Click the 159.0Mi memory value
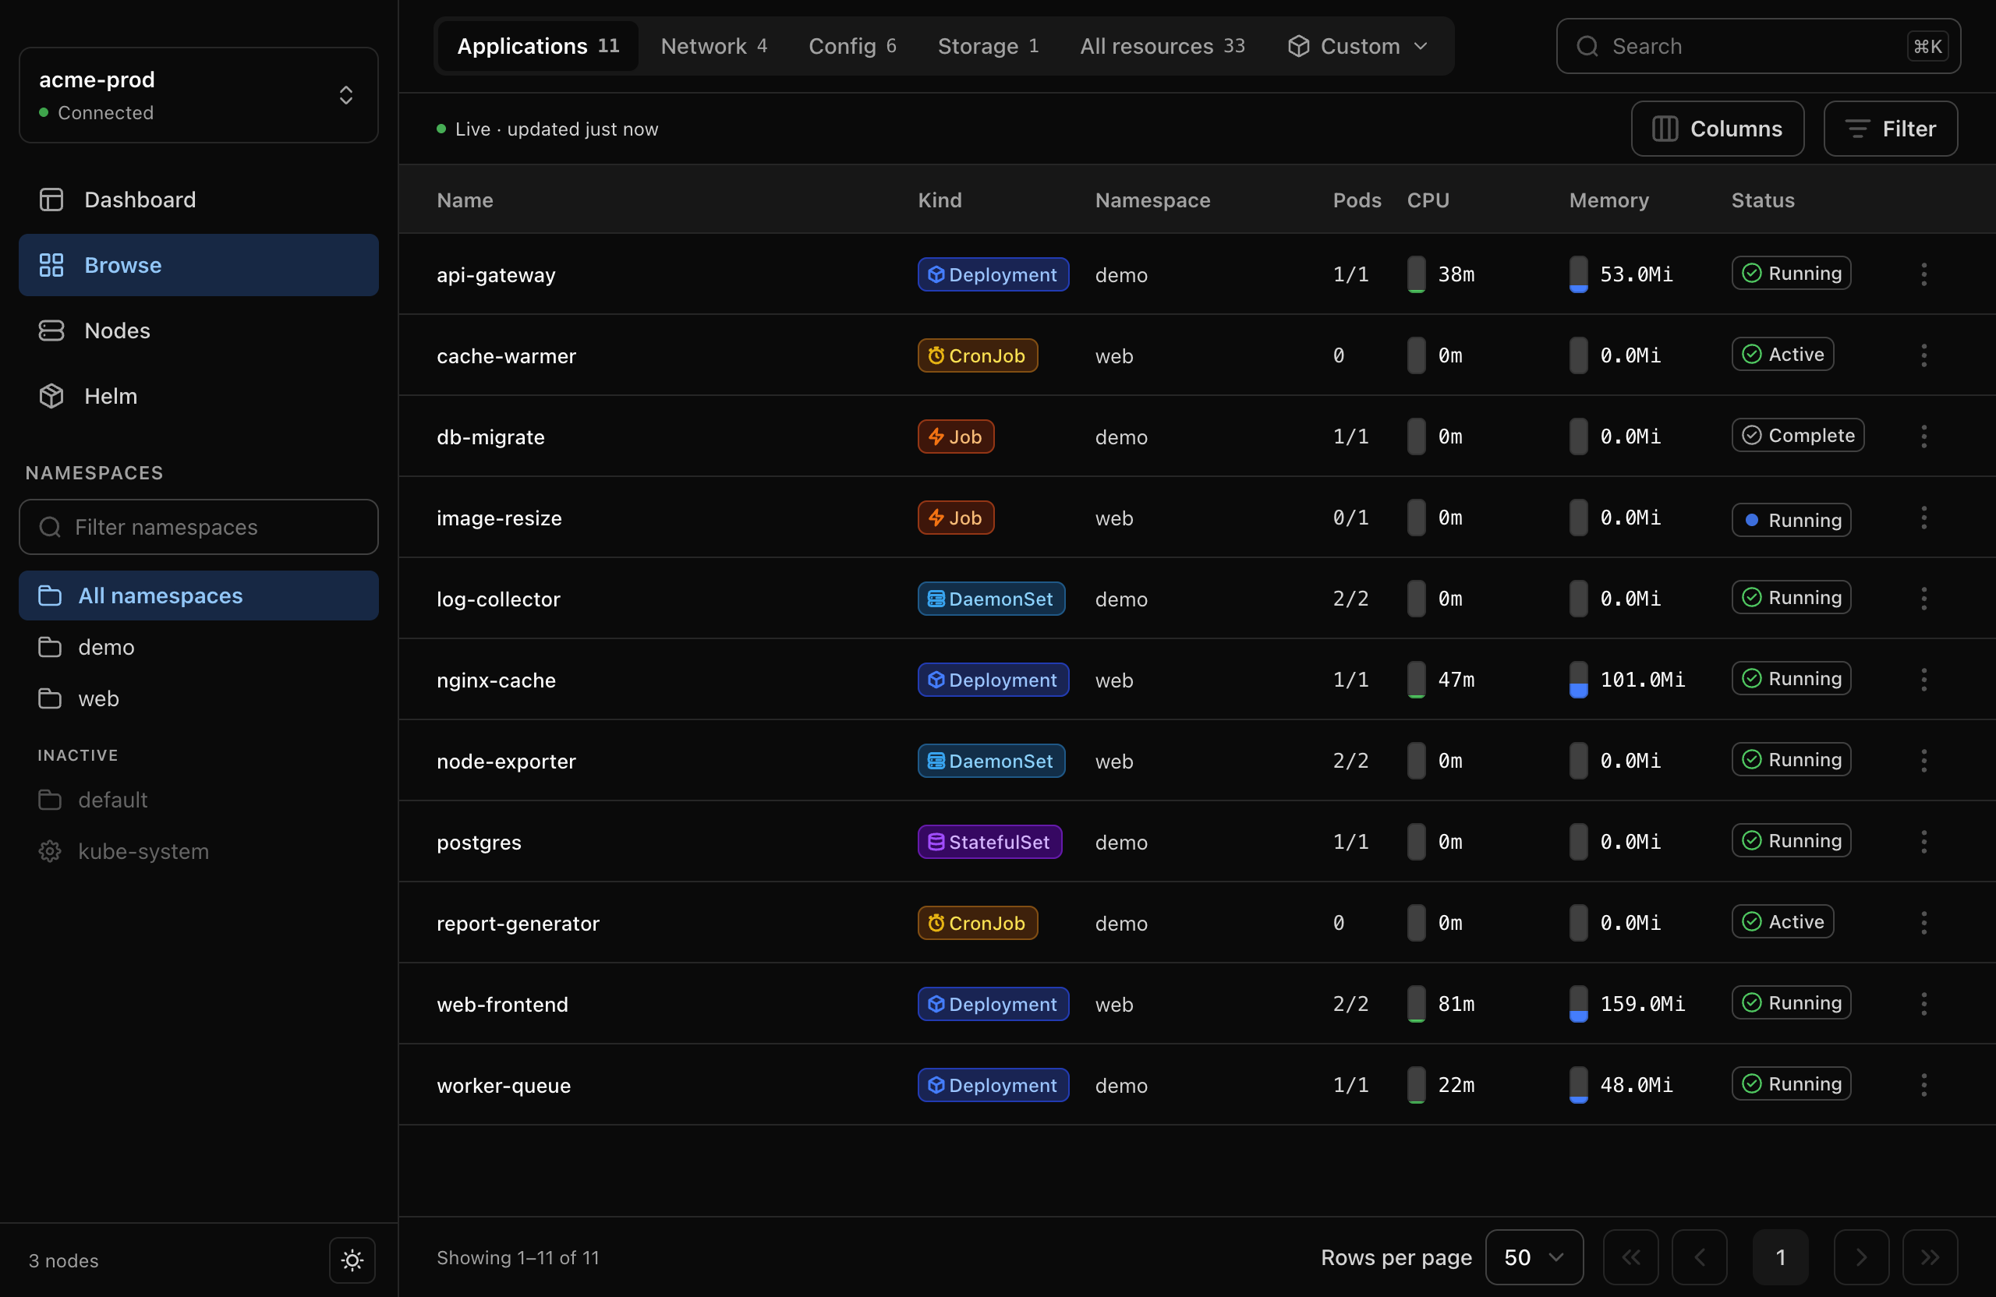Image resolution: width=1996 pixels, height=1297 pixels. [1641, 1004]
